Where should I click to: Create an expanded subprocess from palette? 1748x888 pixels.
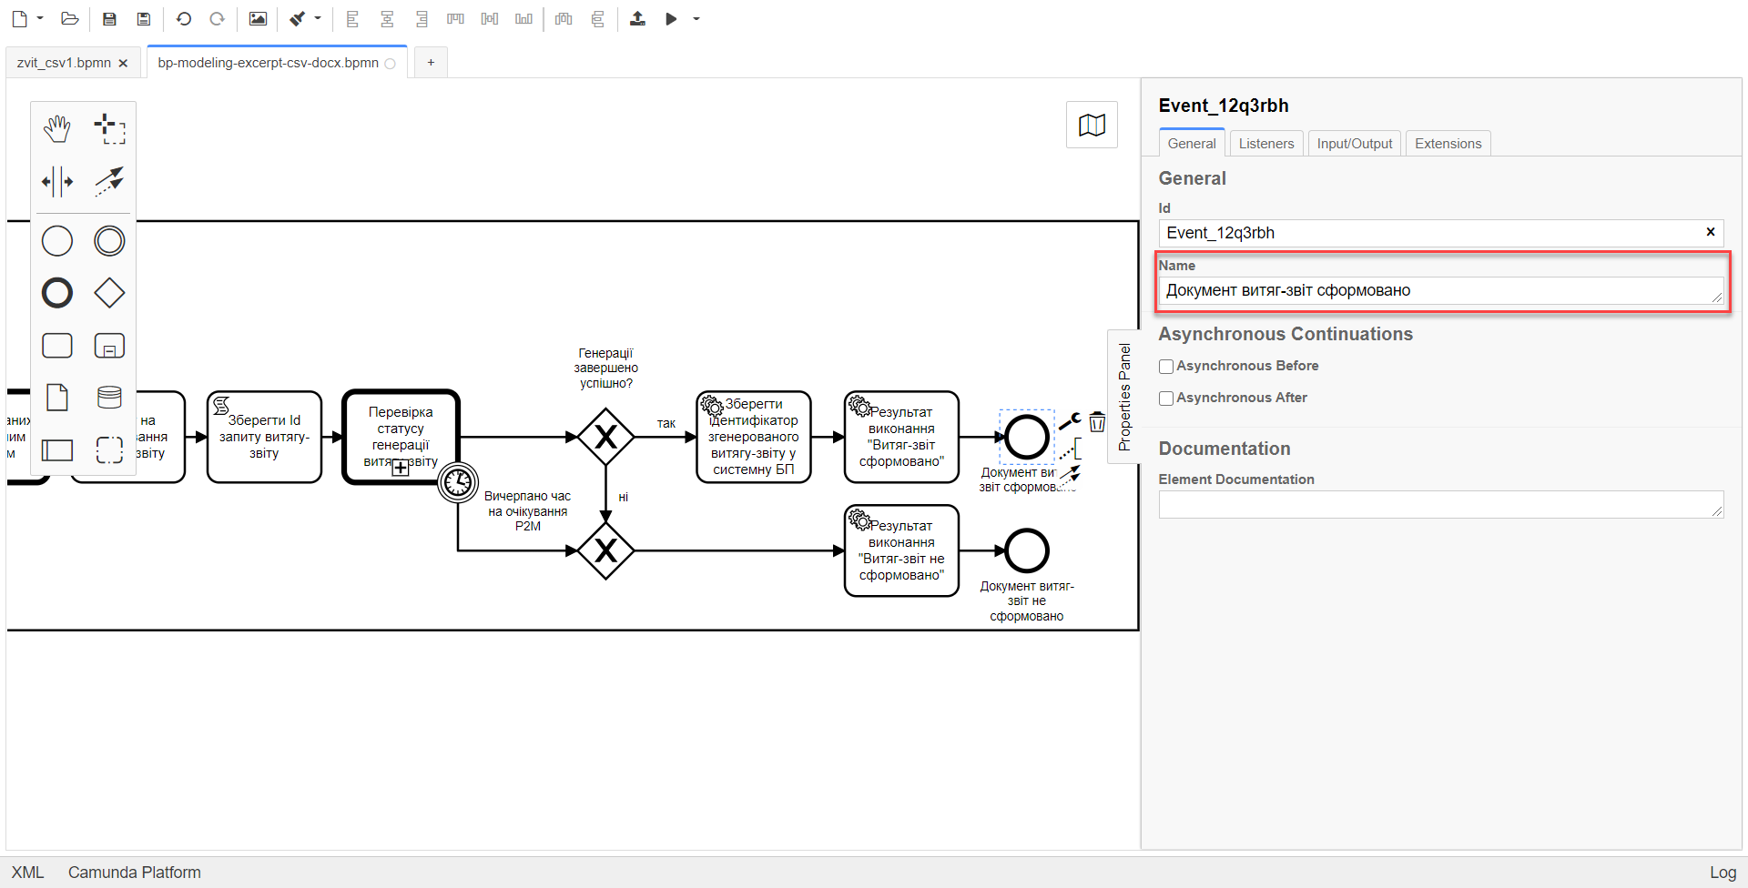[109, 346]
